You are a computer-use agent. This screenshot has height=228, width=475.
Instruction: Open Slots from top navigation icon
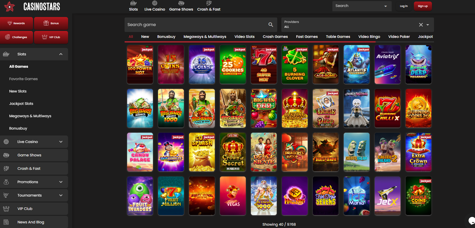pos(133,3)
